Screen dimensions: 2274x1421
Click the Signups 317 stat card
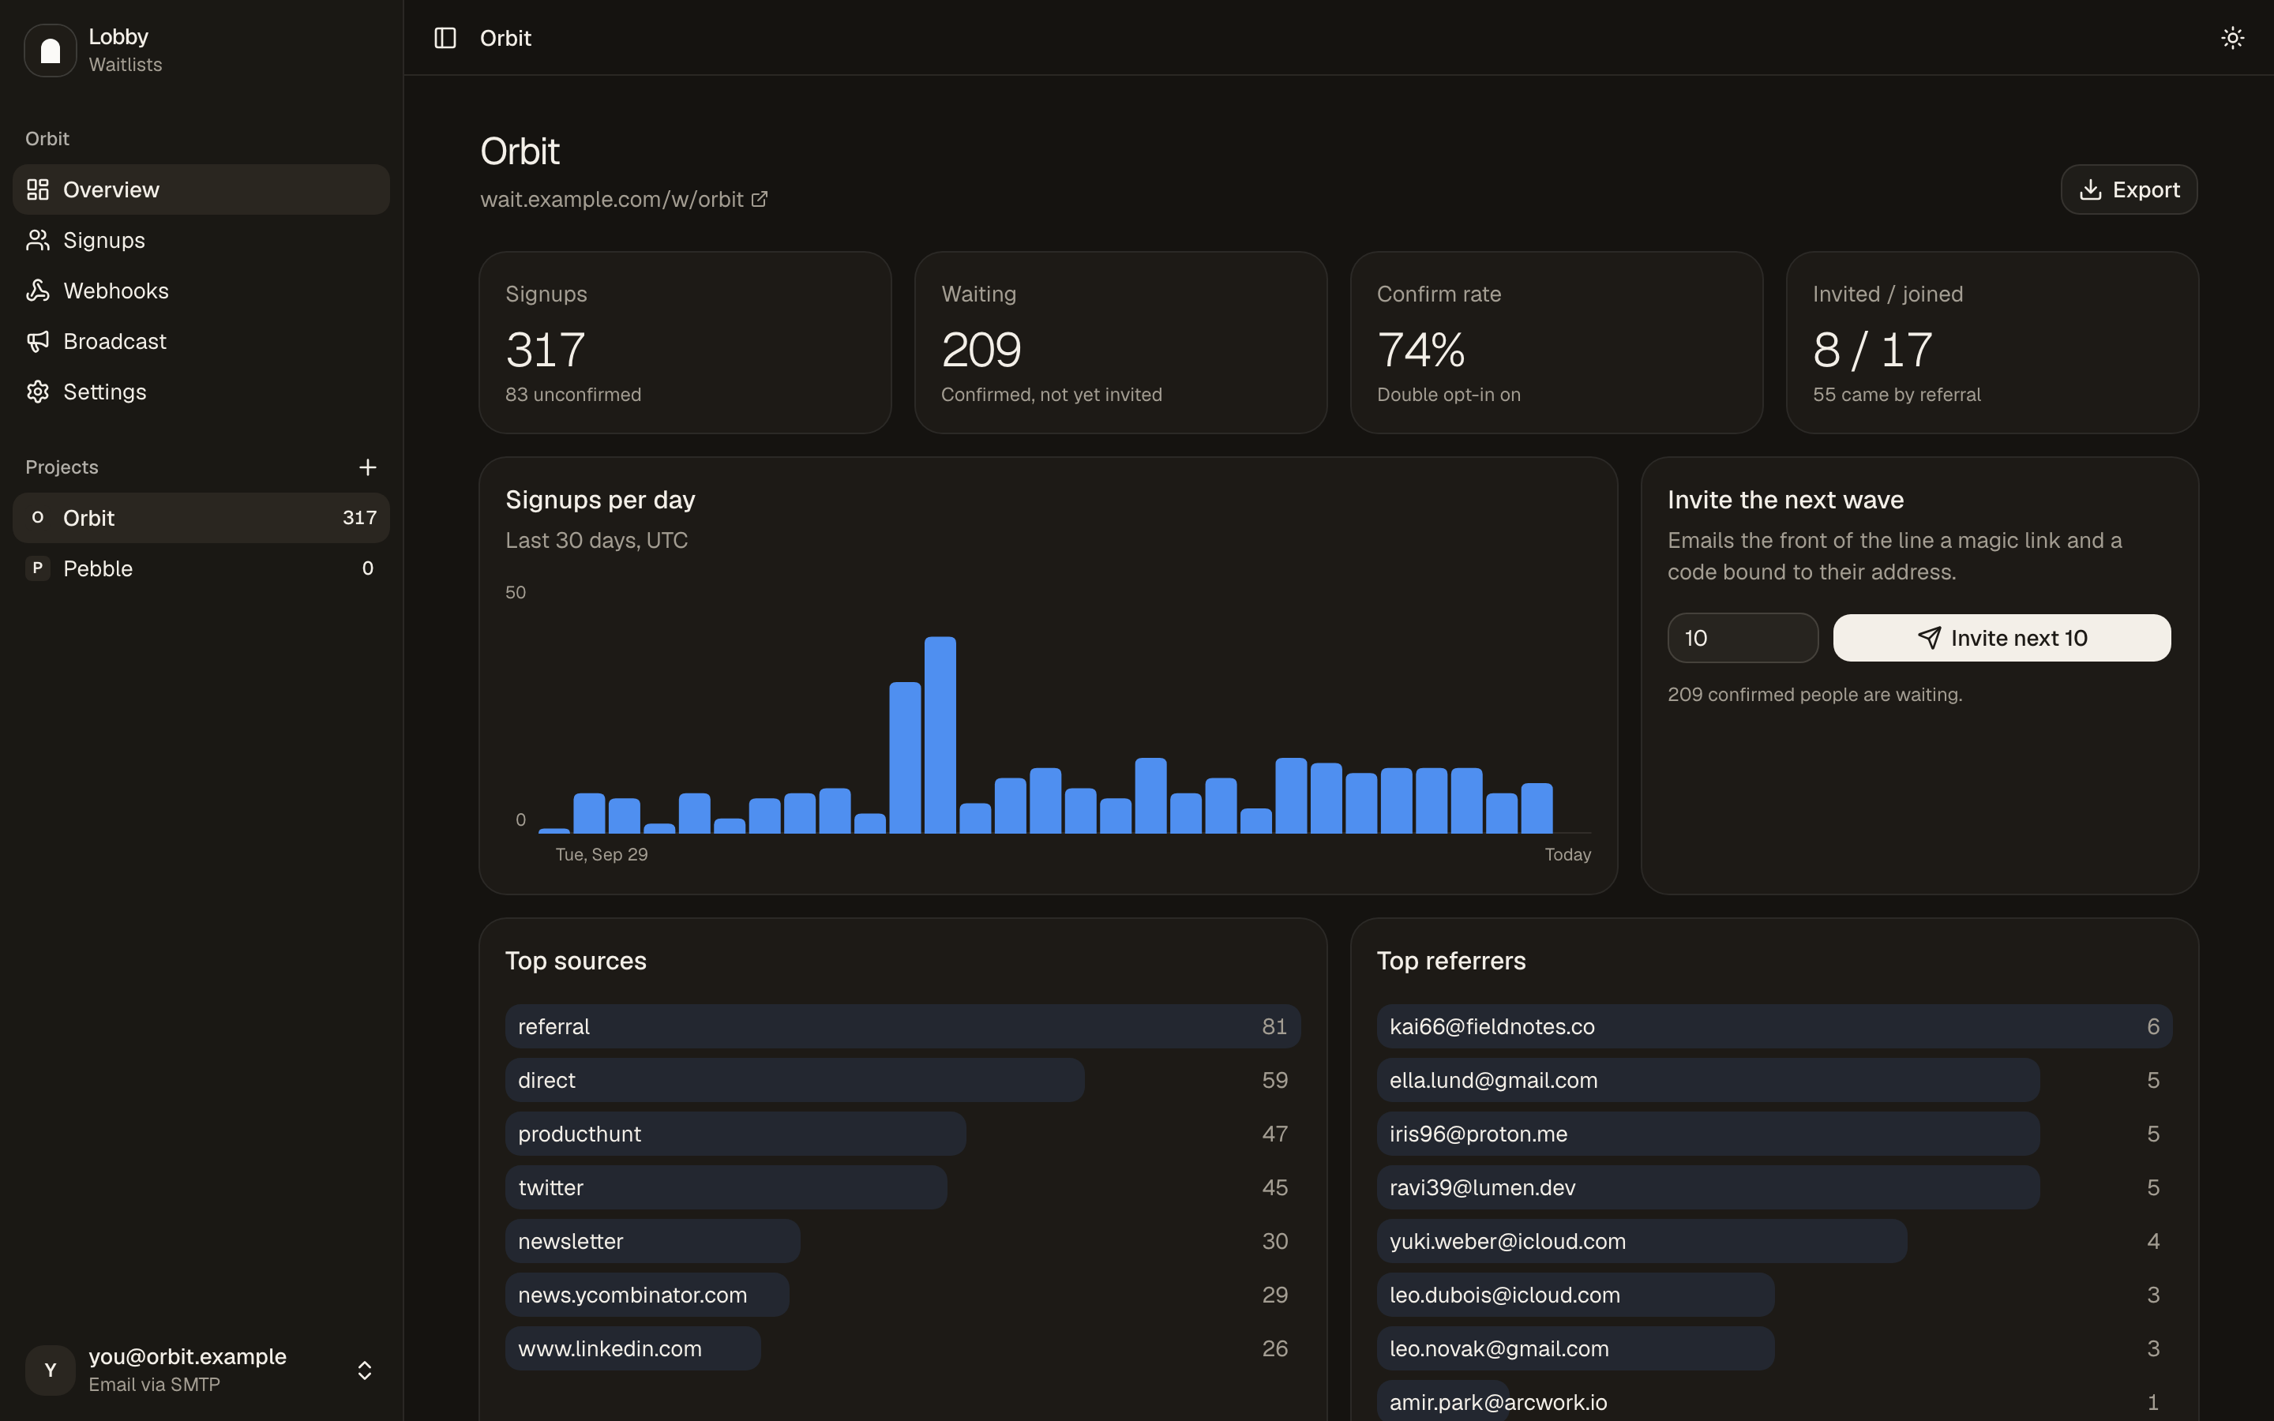click(685, 342)
